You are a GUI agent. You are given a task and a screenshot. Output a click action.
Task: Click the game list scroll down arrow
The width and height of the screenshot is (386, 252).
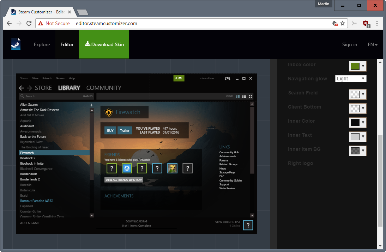pos(92,216)
